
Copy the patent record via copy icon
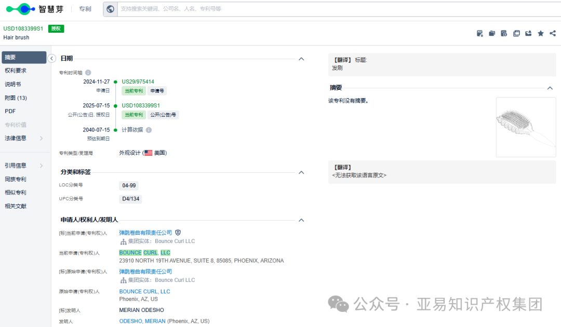click(x=516, y=33)
